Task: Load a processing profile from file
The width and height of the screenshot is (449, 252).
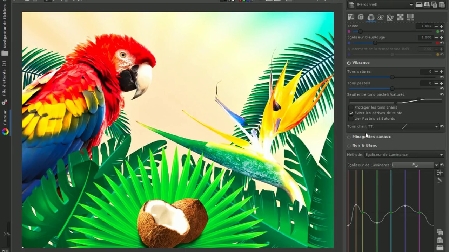Action: 419,5
